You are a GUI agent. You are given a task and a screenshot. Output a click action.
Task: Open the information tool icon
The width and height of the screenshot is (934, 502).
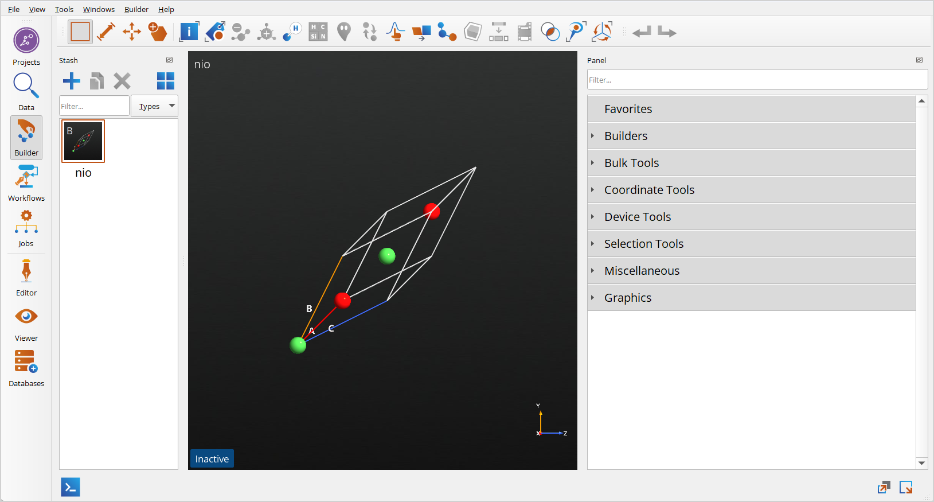pos(189,32)
